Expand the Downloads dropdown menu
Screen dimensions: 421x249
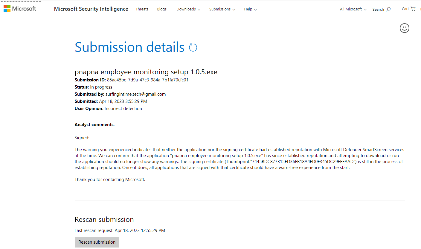point(188,9)
